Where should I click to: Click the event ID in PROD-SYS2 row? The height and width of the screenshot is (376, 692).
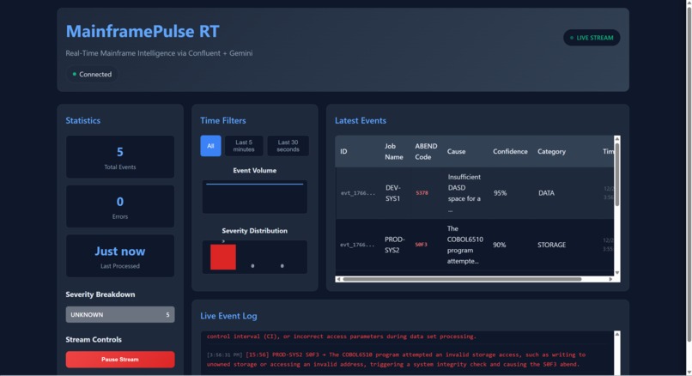coord(357,245)
